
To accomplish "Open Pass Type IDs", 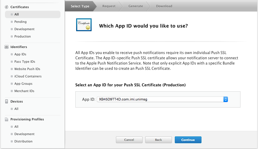I will [25, 62].
